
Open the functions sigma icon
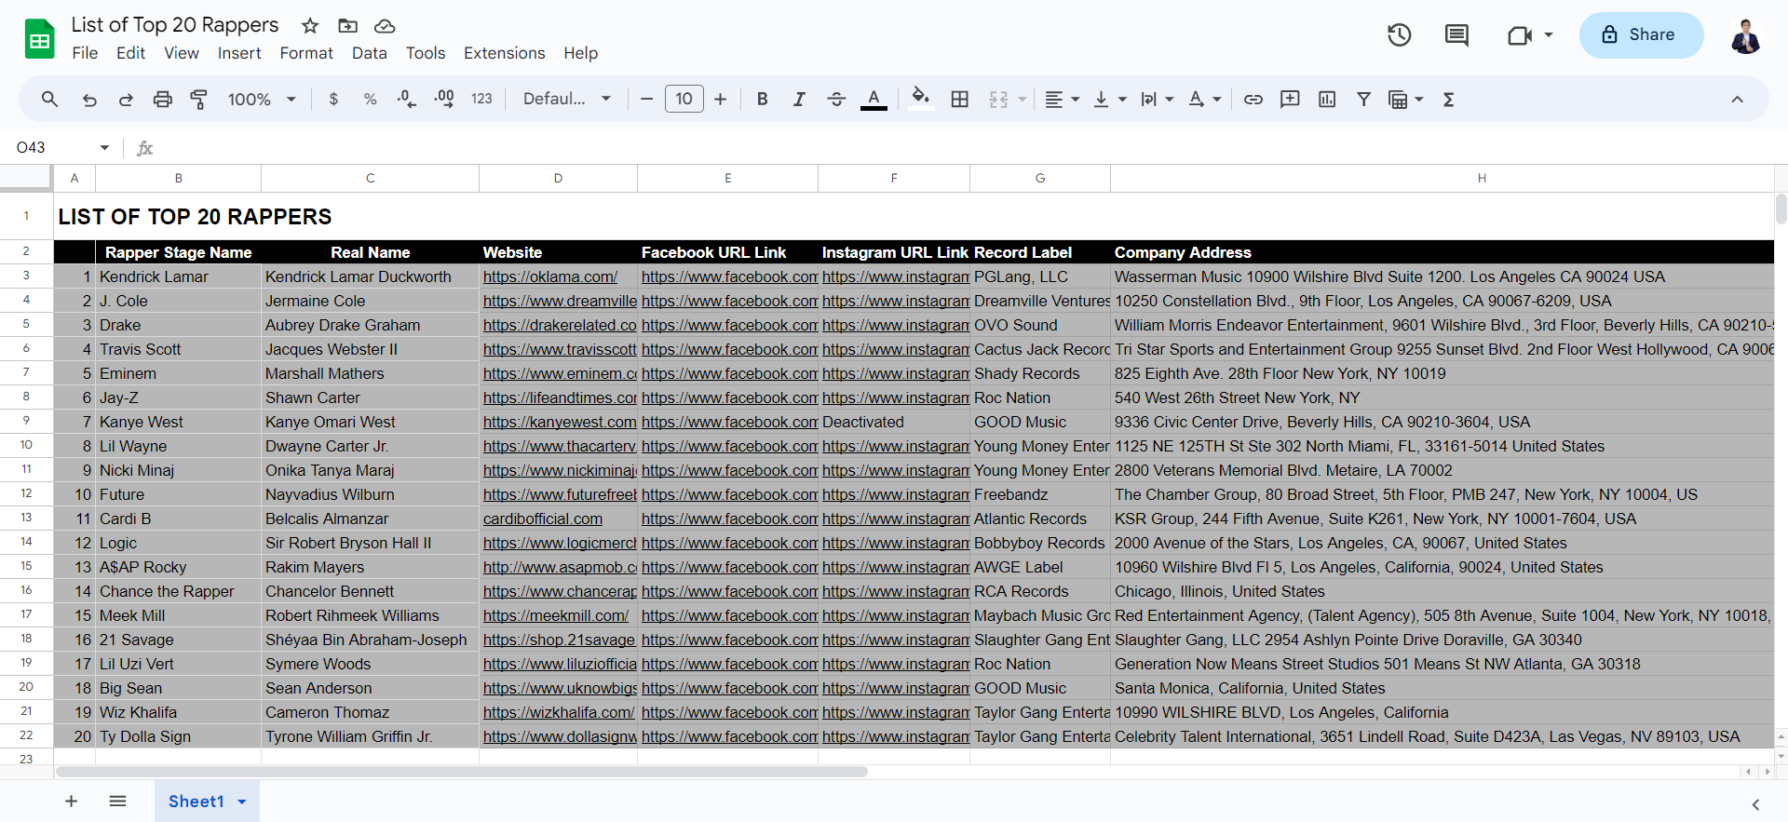pyautogui.click(x=1448, y=100)
